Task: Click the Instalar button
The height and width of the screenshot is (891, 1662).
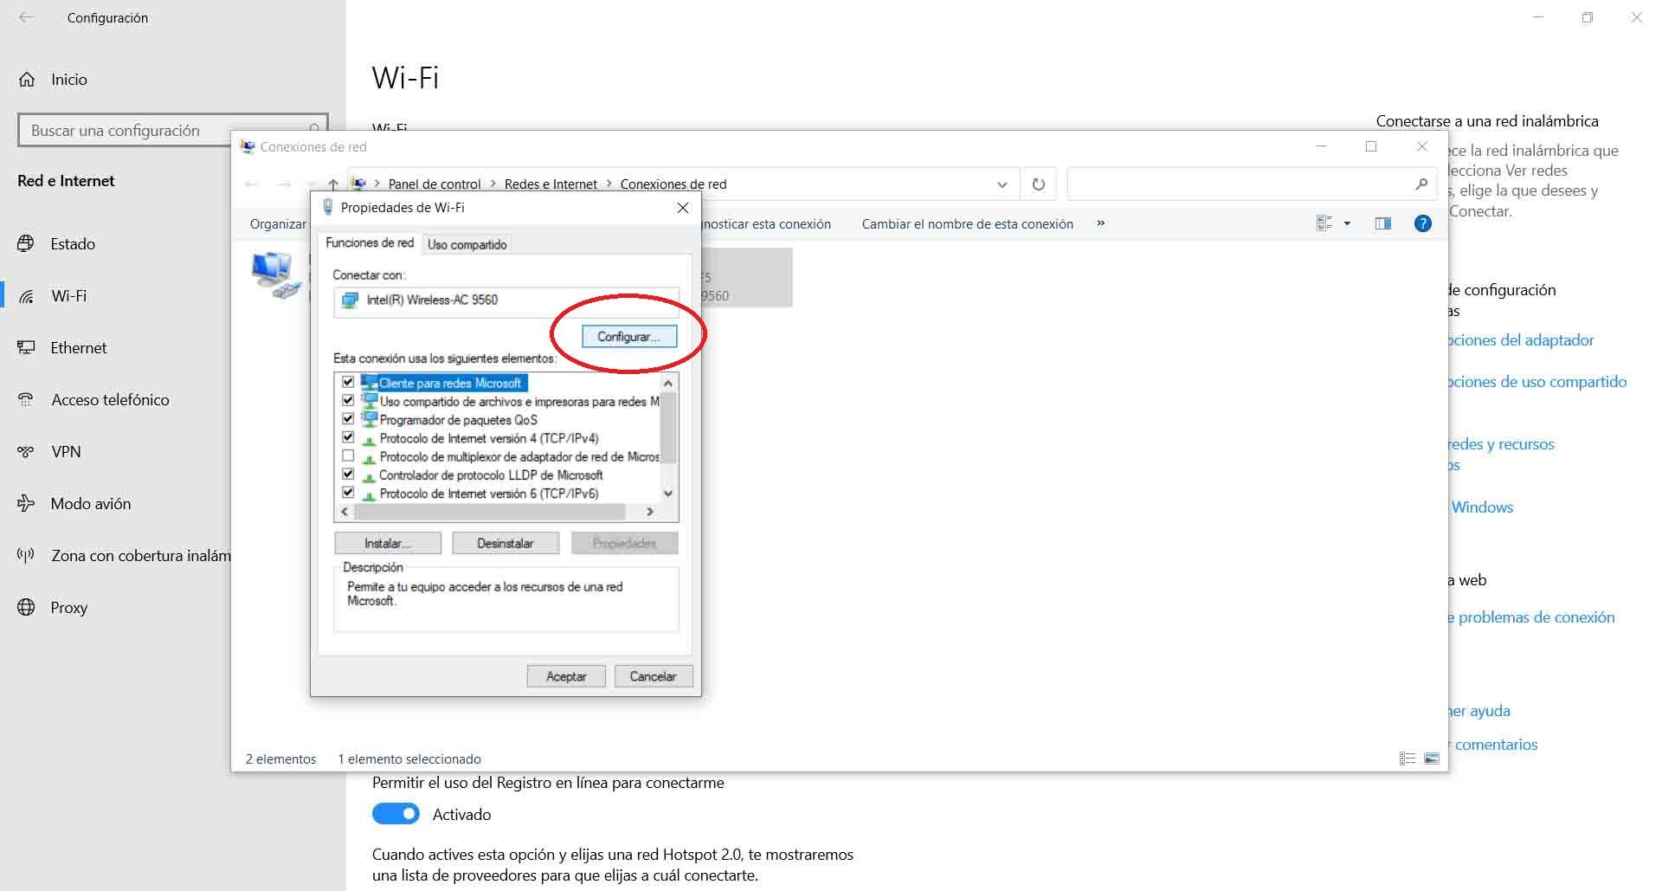Action: pos(388,543)
